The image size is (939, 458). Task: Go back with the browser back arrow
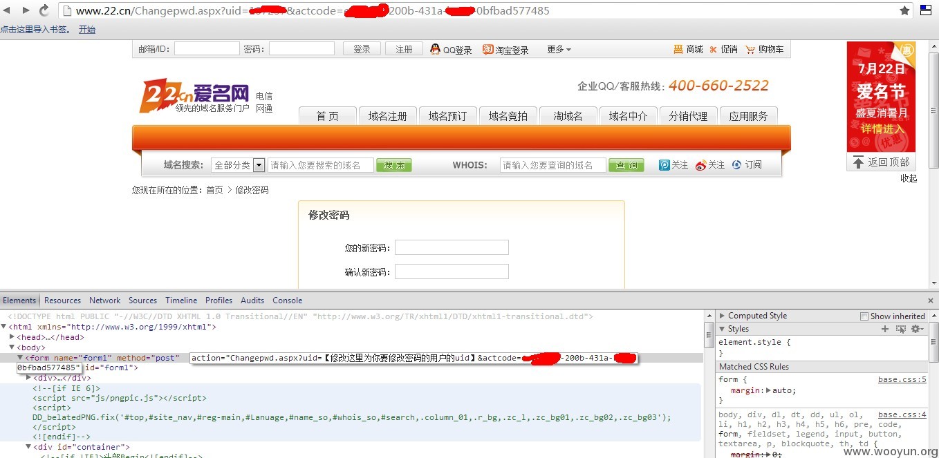pyautogui.click(x=8, y=10)
